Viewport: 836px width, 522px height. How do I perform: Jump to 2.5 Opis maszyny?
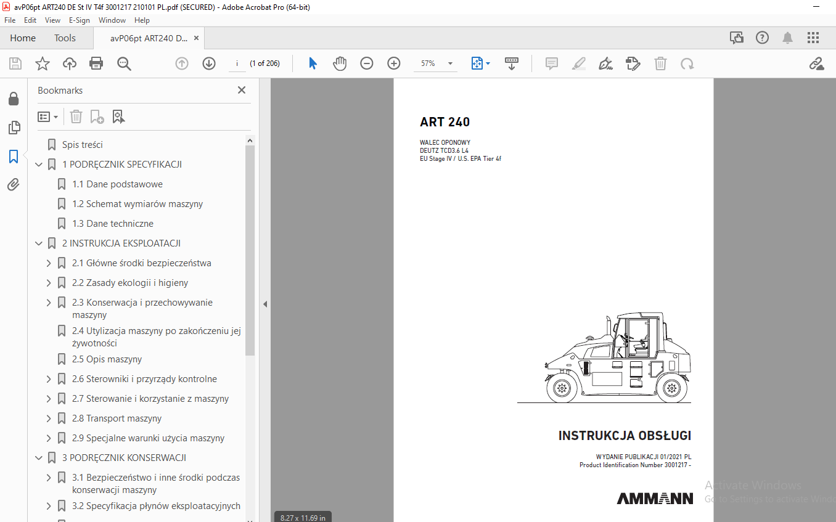click(x=107, y=359)
